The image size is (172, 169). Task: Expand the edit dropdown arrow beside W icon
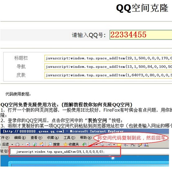tap(114, 145)
